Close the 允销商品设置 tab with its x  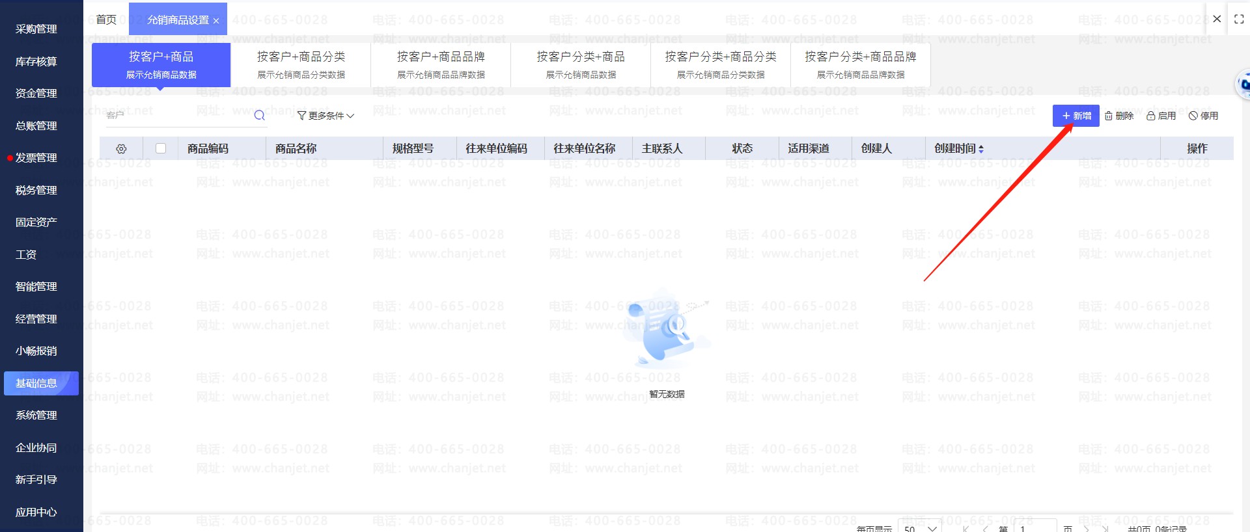click(x=216, y=21)
